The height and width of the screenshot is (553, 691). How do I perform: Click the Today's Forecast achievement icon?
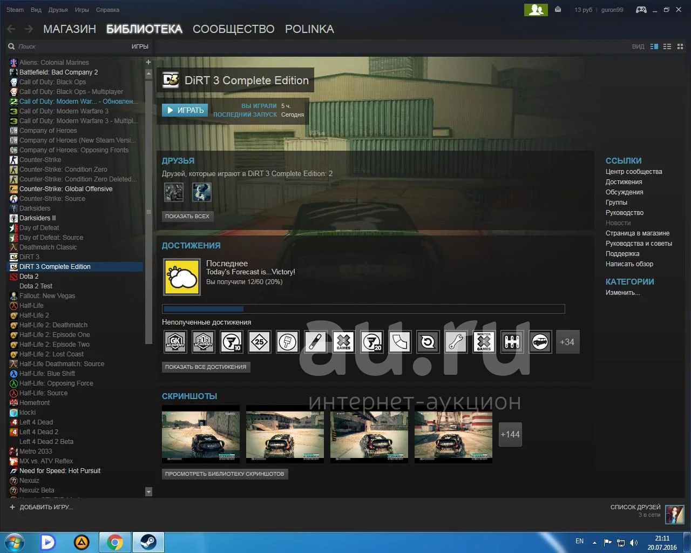(182, 276)
